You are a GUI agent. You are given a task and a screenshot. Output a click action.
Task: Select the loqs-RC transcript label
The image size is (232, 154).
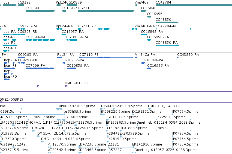point(9,43)
